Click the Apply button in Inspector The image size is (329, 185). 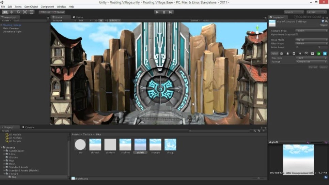pyautogui.click(x=323, y=67)
